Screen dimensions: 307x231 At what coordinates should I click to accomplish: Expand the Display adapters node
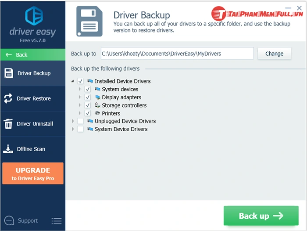tap(80, 97)
